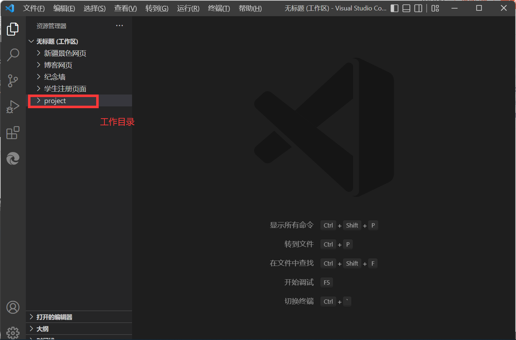516x340 pixels.
Task: Collapse the 无标题 (工作区) workspace section
Action: [79, 41]
